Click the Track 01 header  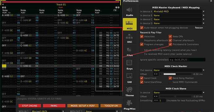pyautogui.click(x=61, y=5)
